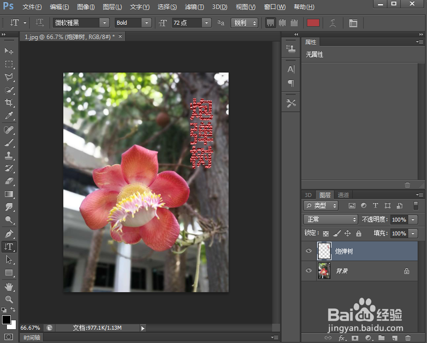Screen dimensions: 427x343
Task: Open the Paragraph panel icon
Action: coord(291,83)
